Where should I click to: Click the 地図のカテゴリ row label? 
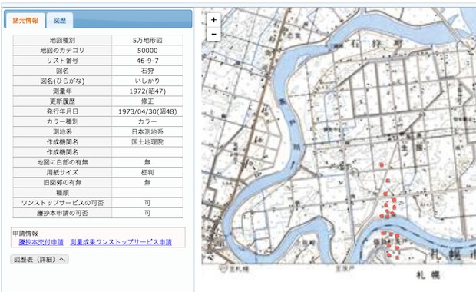[x=62, y=51]
